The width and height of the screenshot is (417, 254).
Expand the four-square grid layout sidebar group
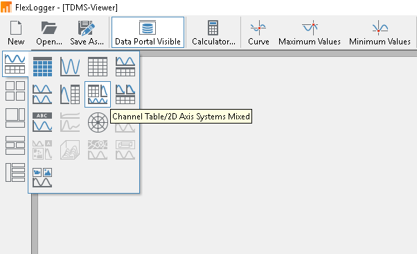click(15, 91)
